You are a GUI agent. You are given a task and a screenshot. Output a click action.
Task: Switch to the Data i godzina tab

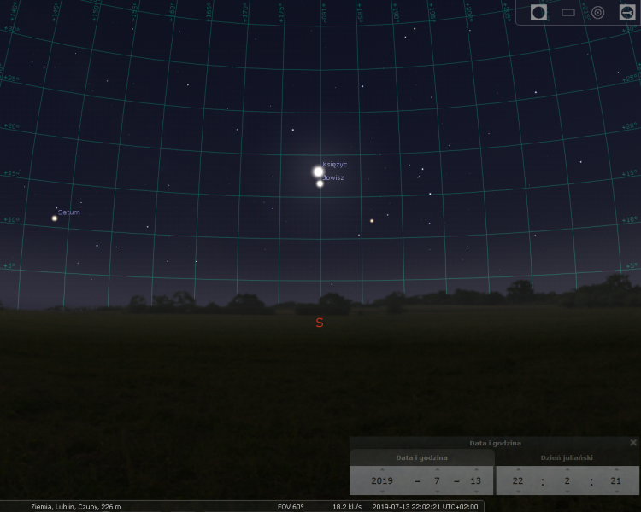click(x=421, y=458)
